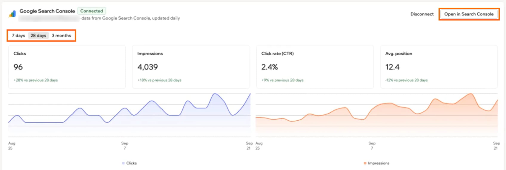The height and width of the screenshot is (170, 506).
Task: Click the 96 clicks value
Action: [x=18, y=67]
